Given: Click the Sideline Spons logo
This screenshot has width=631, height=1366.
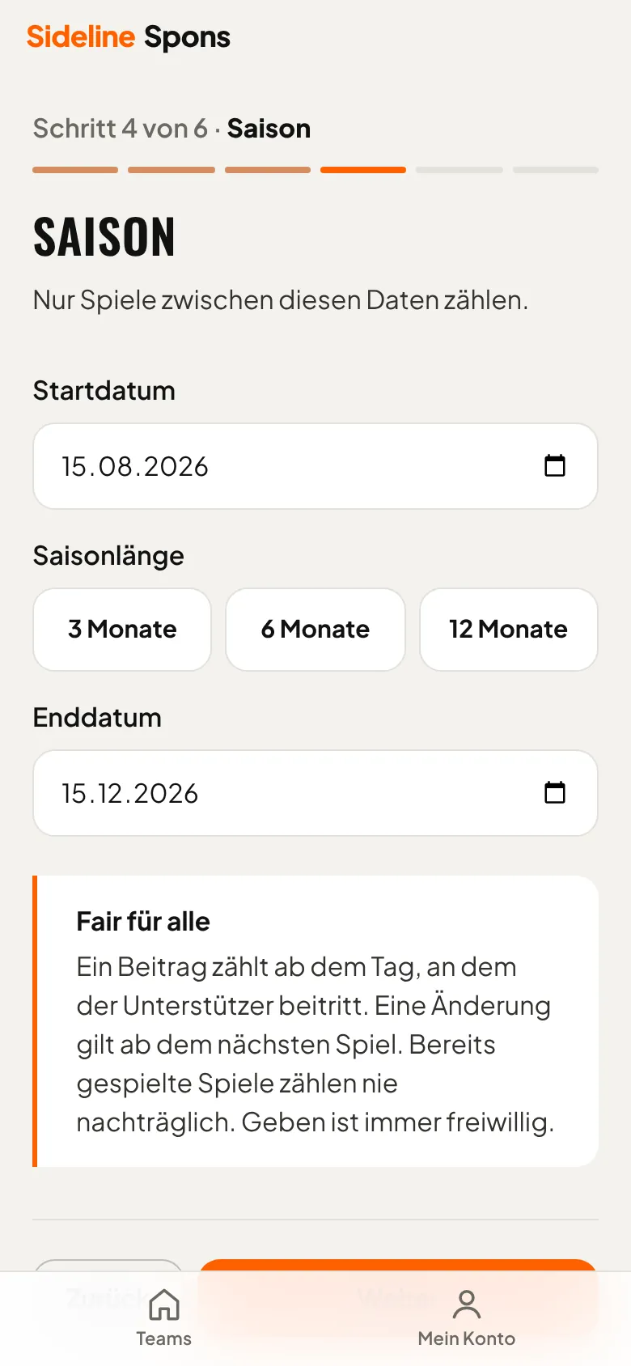Looking at the screenshot, I should coord(129,36).
